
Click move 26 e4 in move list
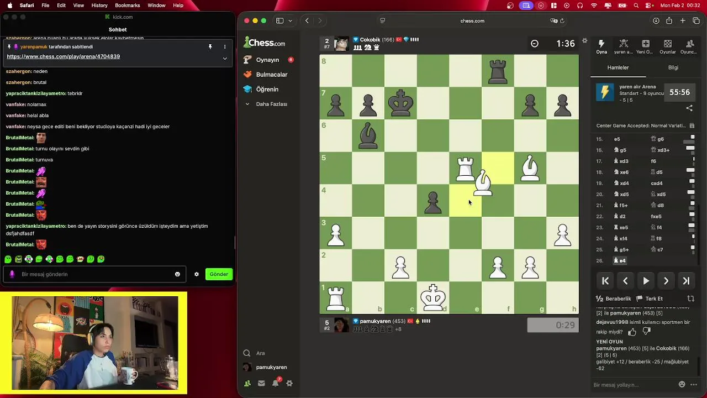click(x=620, y=260)
